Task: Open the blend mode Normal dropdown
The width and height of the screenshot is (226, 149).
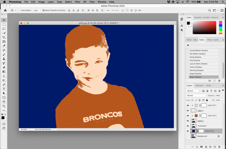Action: (197, 96)
